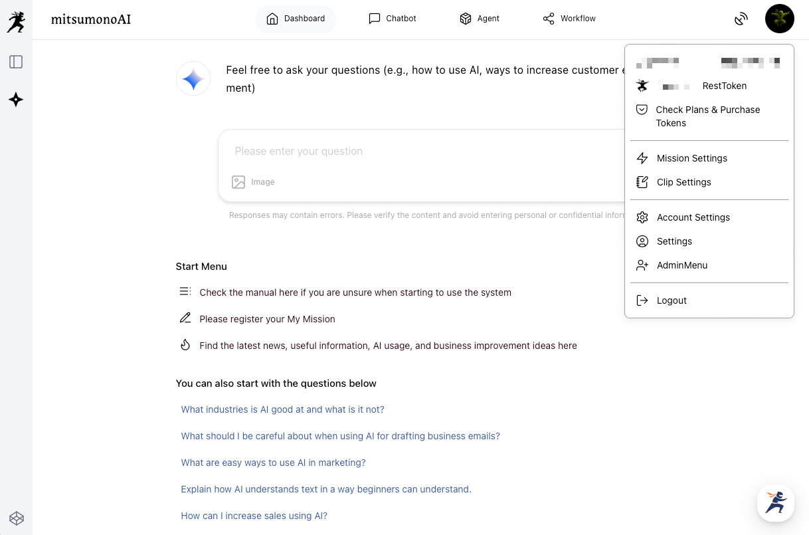Choose Clip Settings in the dropdown menu

pyautogui.click(x=683, y=182)
